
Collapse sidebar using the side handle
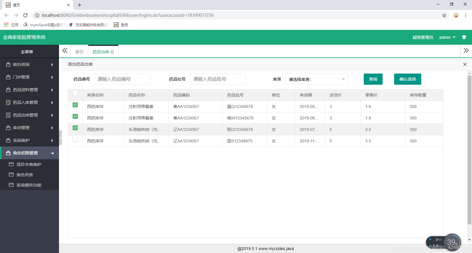(x=60, y=137)
